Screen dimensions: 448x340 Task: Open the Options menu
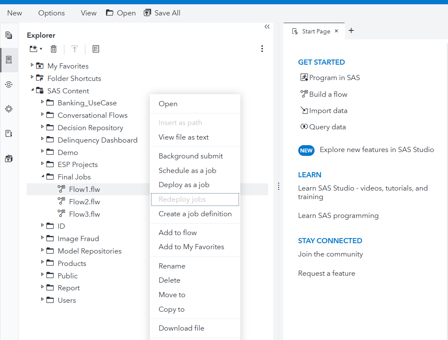click(51, 13)
